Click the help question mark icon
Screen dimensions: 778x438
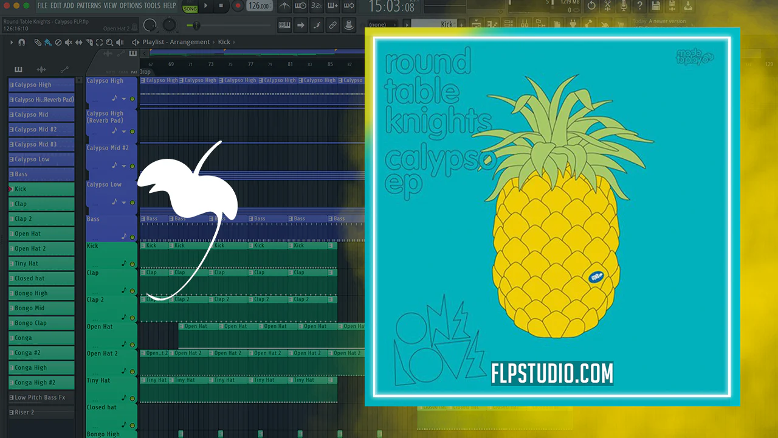pos(639,6)
